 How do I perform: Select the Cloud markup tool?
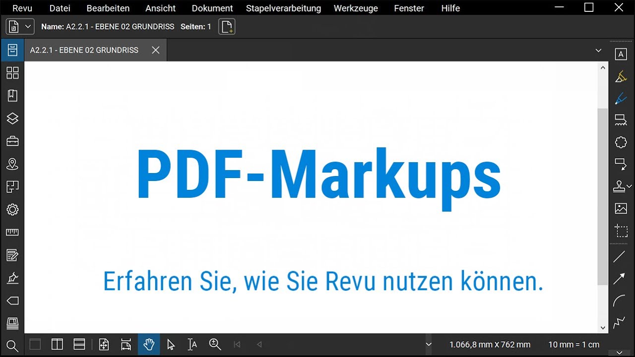621,142
